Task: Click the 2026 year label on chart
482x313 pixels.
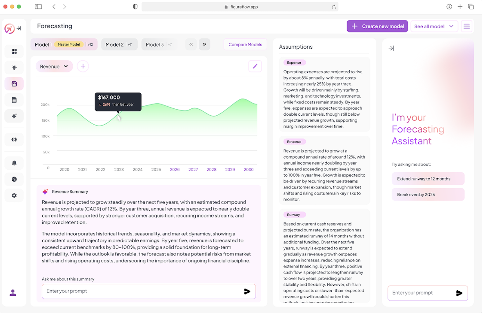Action: [175, 170]
